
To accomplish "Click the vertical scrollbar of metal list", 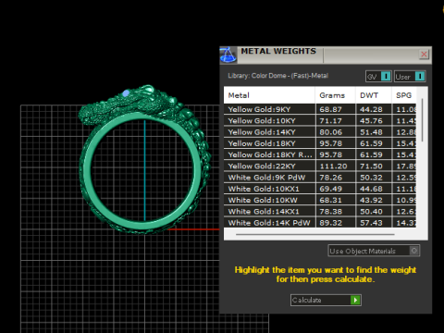I will [422, 120].
